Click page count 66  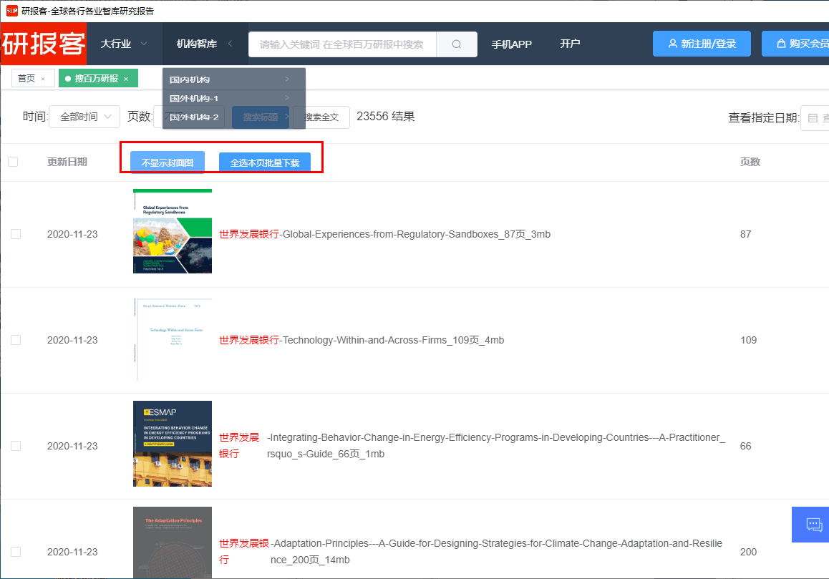tap(745, 446)
